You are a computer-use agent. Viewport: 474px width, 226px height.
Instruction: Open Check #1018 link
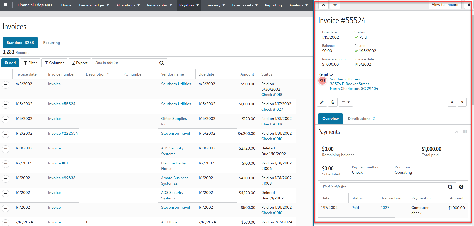point(272,95)
